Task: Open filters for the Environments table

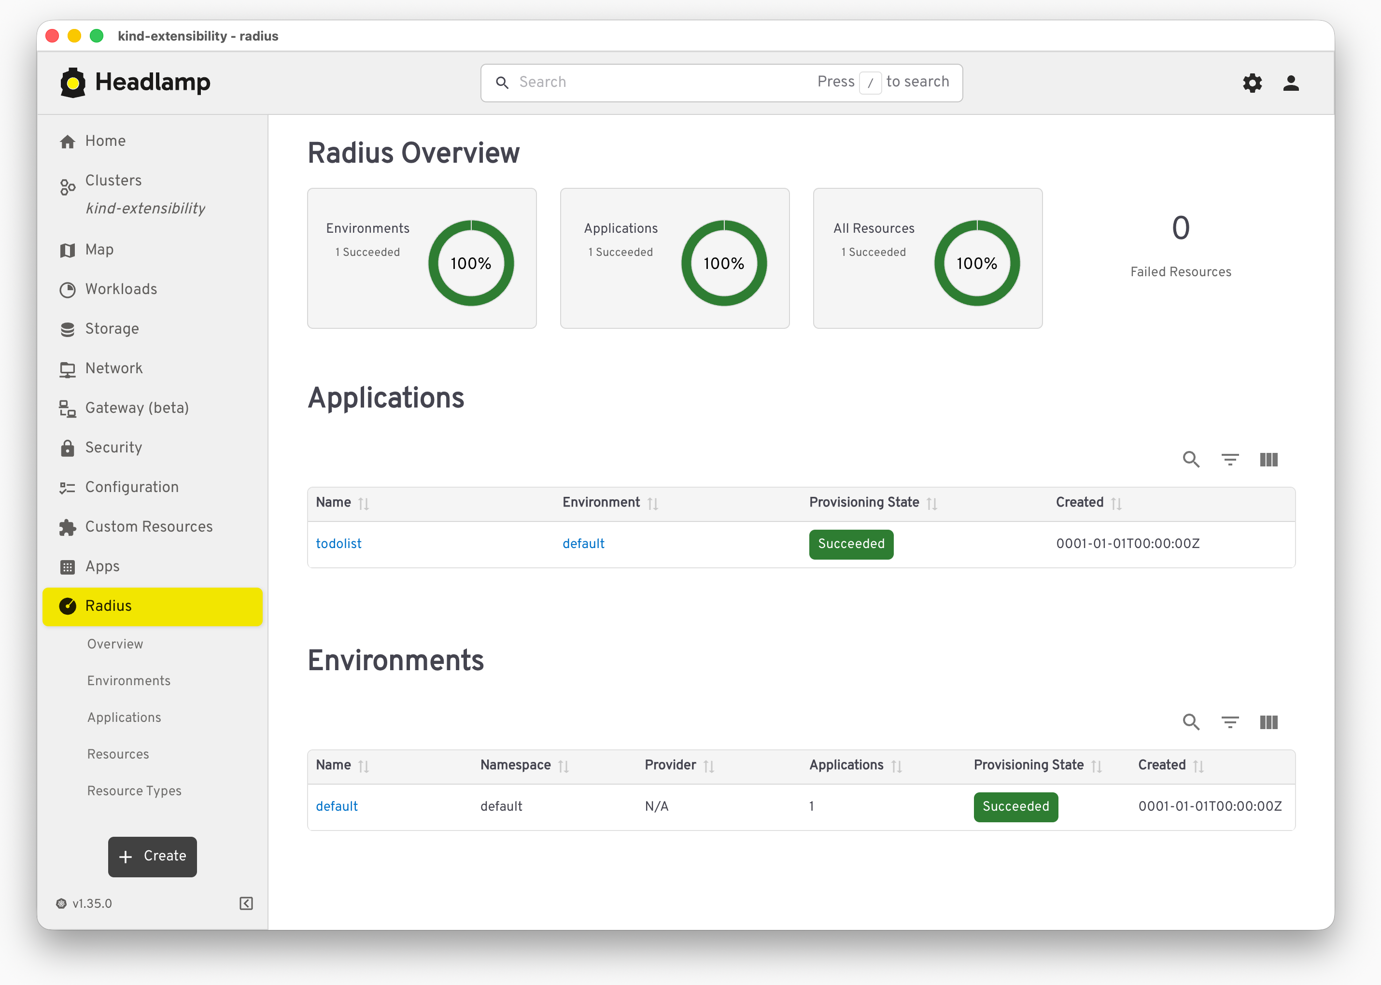Action: coord(1230,722)
